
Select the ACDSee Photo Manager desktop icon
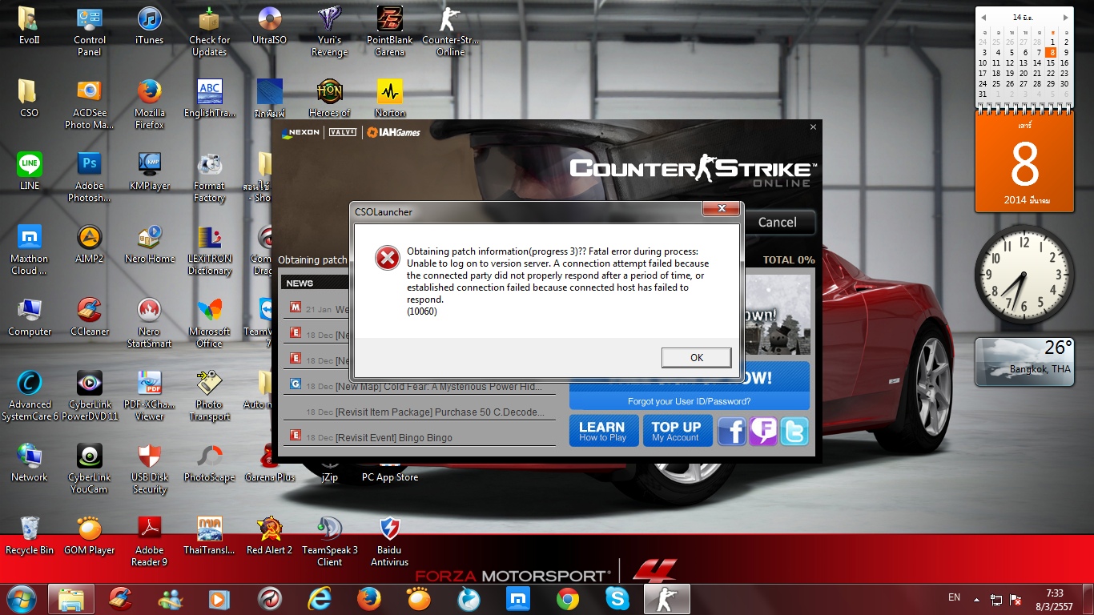[x=90, y=105]
